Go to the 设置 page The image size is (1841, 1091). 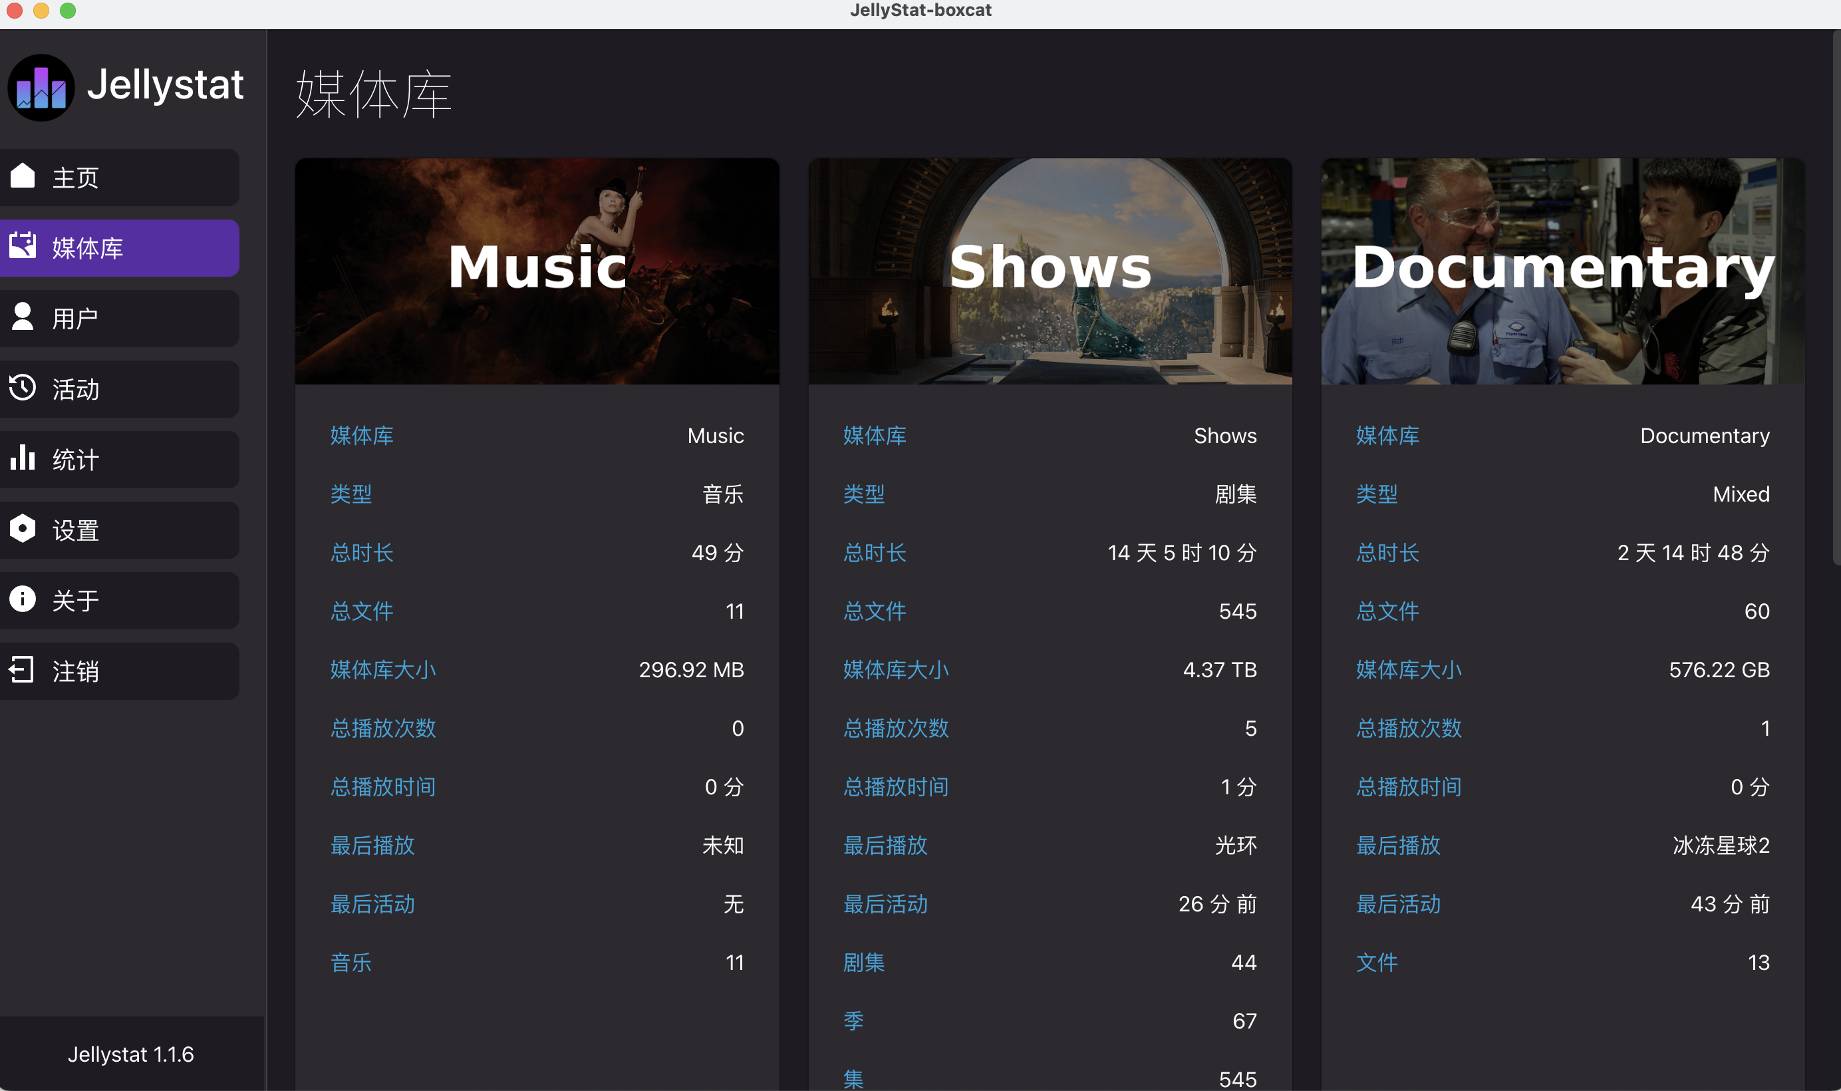coord(119,530)
